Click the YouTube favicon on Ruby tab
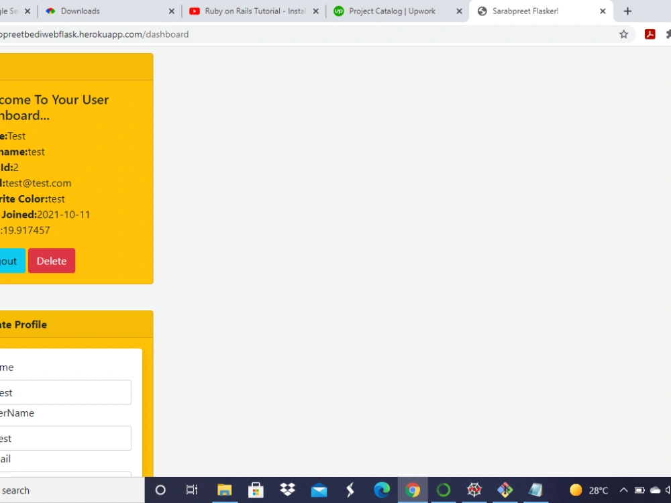The width and height of the screenshot is (671, 503). [x=195, y=11]
